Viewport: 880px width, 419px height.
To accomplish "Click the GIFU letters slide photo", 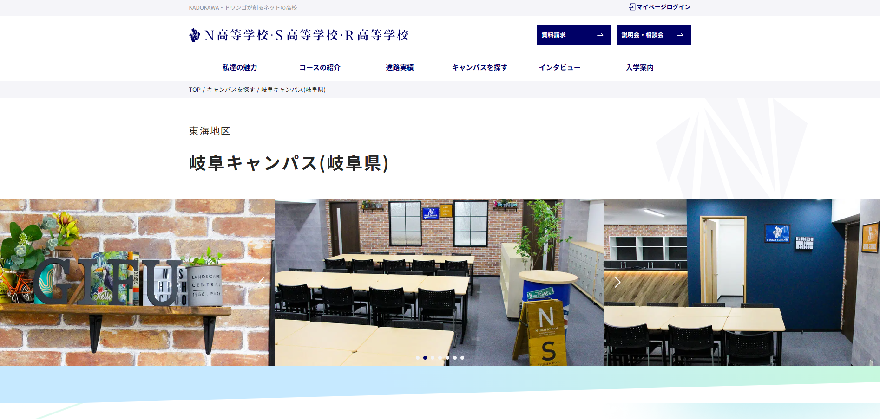I will tap(138, 282).
